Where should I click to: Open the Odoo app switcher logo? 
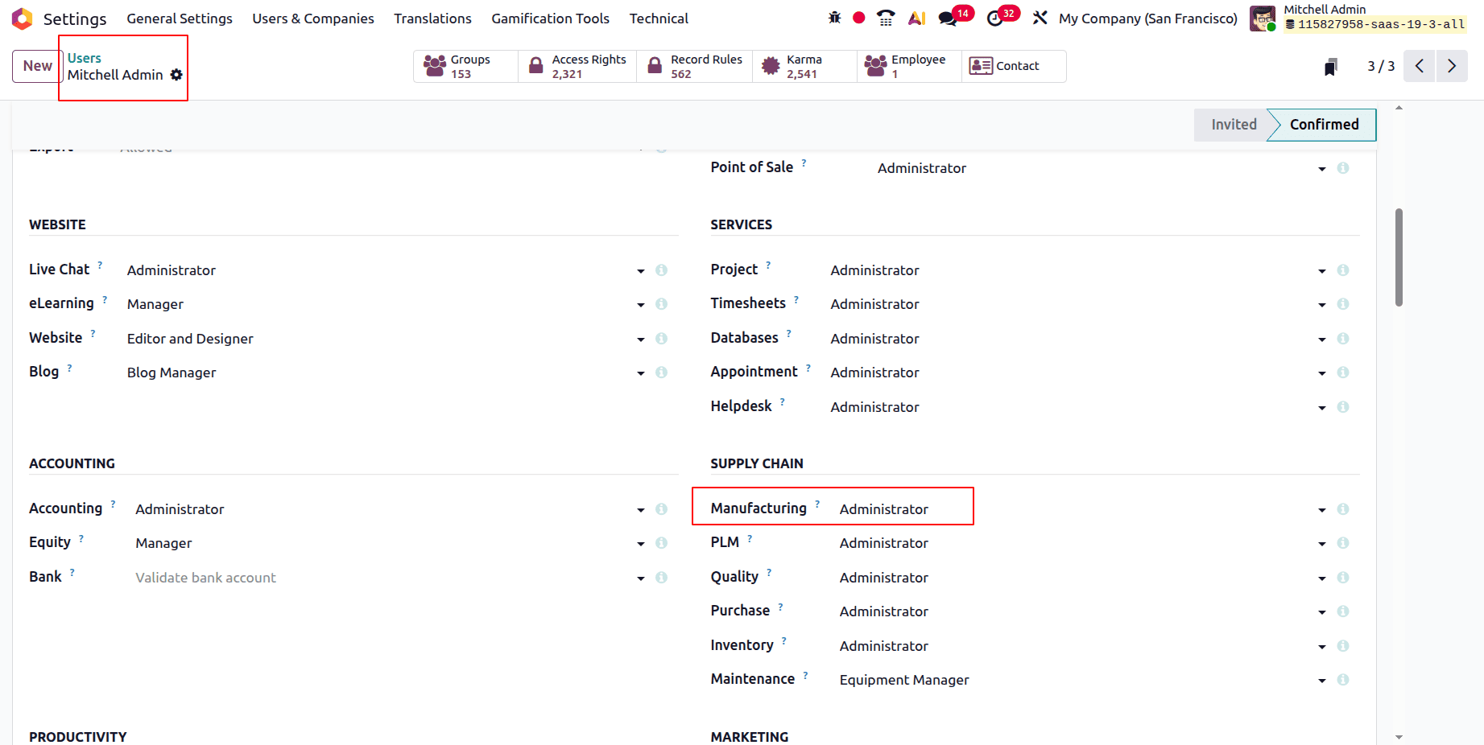point(22,19)
